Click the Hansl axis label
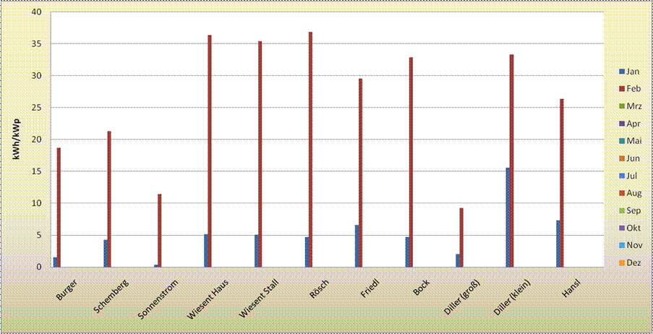This screenshot has height=334, width=653. [572, 288]
